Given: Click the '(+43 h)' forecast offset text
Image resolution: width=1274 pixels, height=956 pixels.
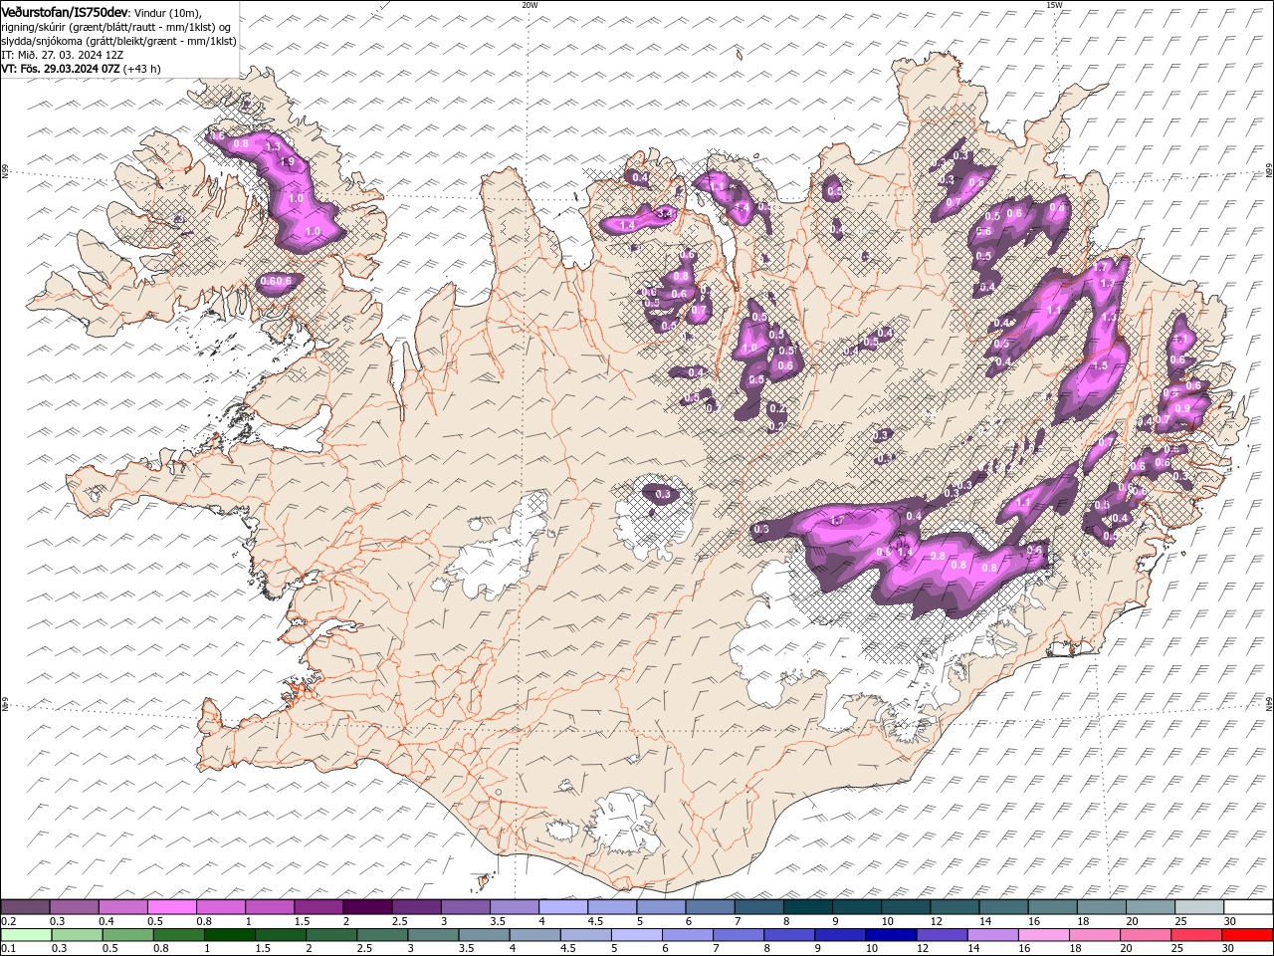Looking at the screenshot, I should click(x=143, y=69).
